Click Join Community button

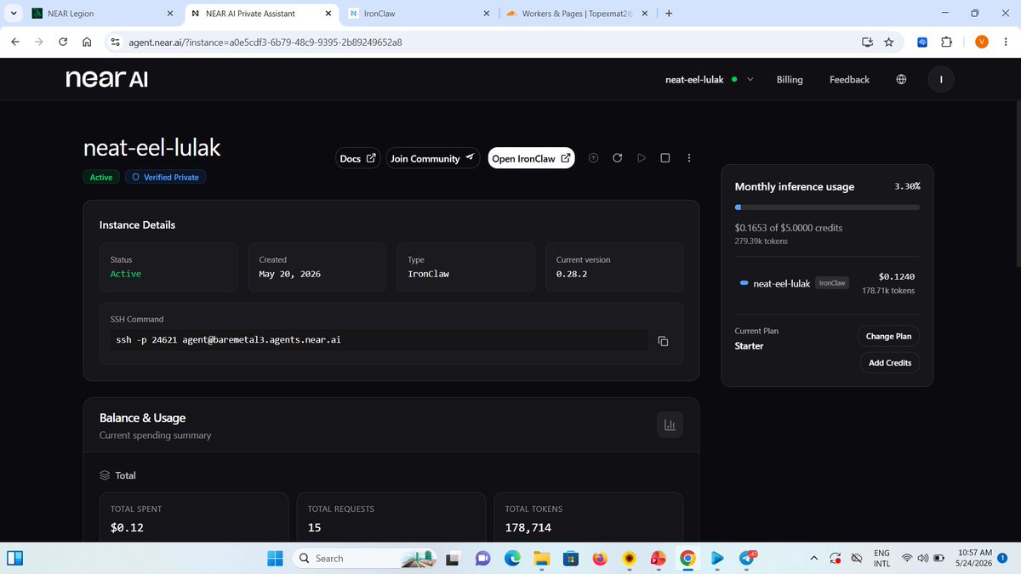433,158
